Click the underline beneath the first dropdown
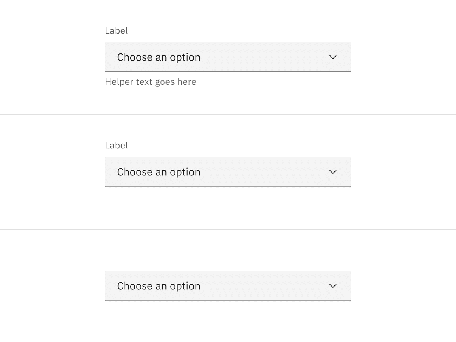 [x=228, y=71]
